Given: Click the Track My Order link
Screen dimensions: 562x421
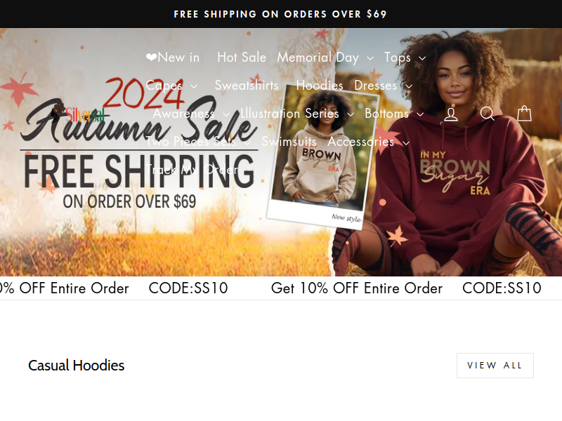Looking at the screenshot, I should 192,170.
